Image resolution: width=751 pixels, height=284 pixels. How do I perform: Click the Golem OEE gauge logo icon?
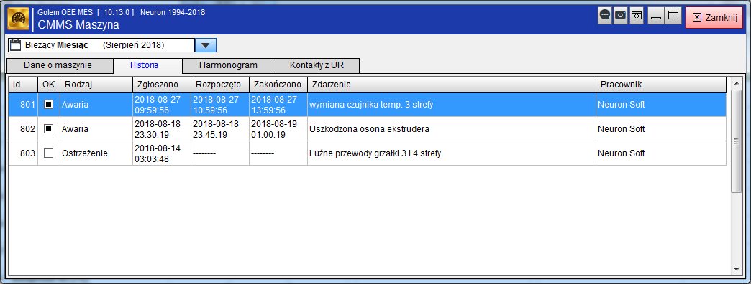[x=18, y=18]
